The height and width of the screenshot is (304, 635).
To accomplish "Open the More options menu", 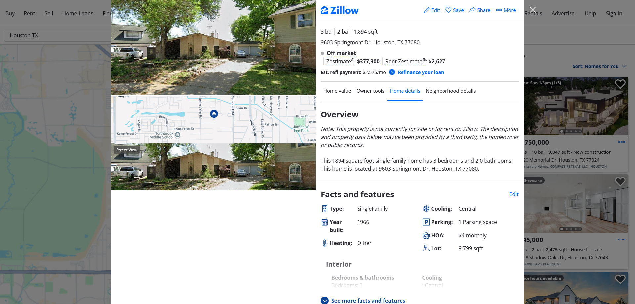I will point(506,10).
